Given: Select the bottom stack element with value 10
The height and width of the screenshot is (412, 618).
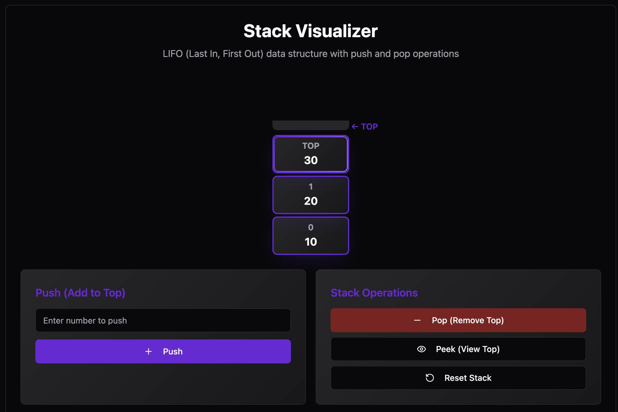Looking at the screenshot, I should point(310,236).
